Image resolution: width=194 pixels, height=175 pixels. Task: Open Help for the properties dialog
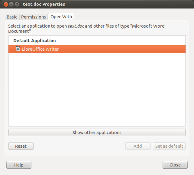coord(19,165)
